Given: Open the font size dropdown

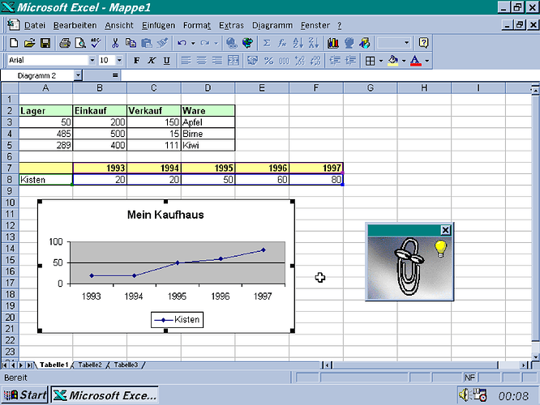Looking at the screenshot, I should [119, 61].
